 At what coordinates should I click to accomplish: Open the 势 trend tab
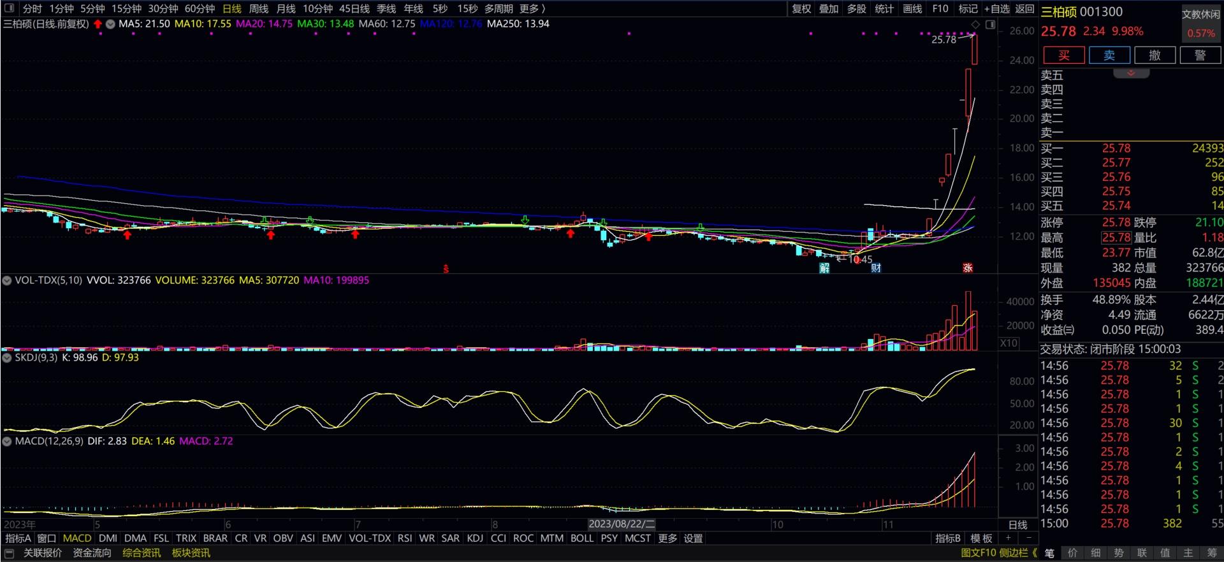1119,553
